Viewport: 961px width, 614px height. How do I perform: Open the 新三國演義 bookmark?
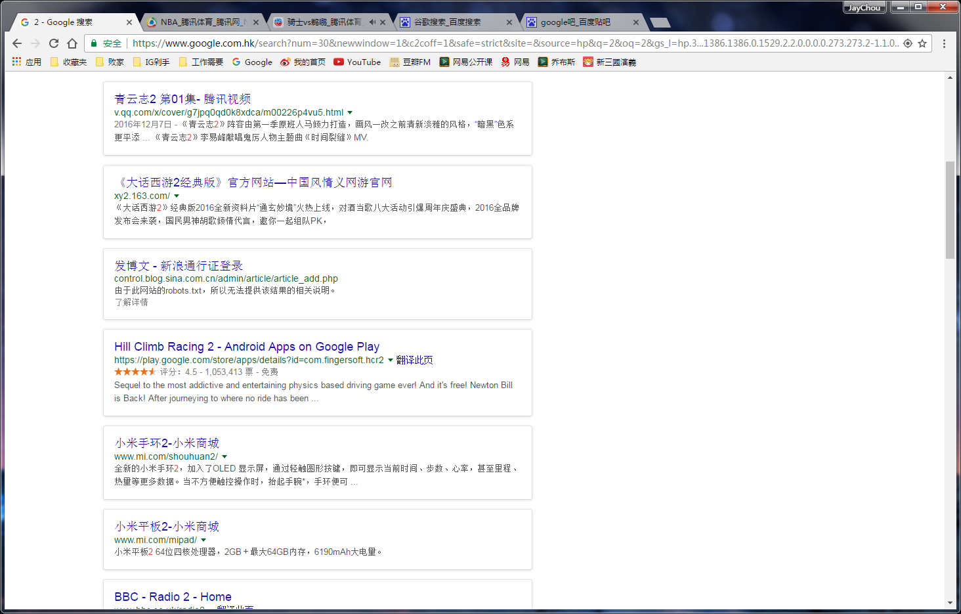pos(610,62)
